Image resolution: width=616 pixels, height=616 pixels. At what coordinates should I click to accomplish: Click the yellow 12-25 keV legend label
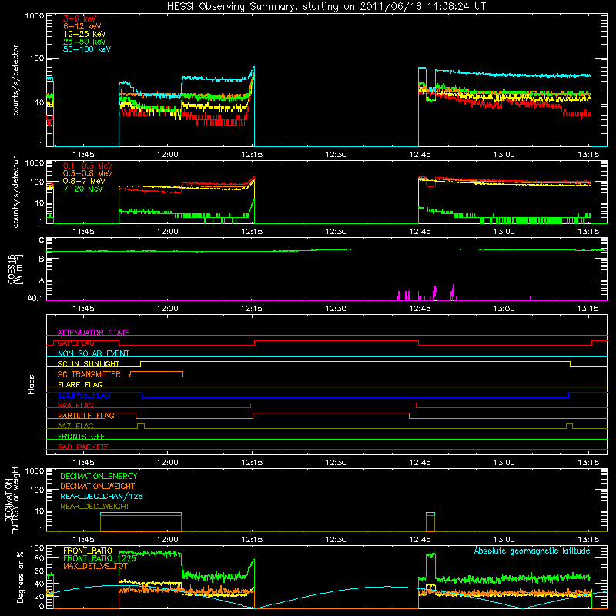pos(84,34)
